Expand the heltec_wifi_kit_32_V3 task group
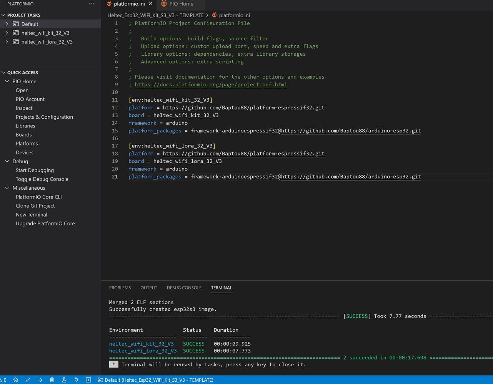Viewport: 493px width, 384px height. coord(7,33)
